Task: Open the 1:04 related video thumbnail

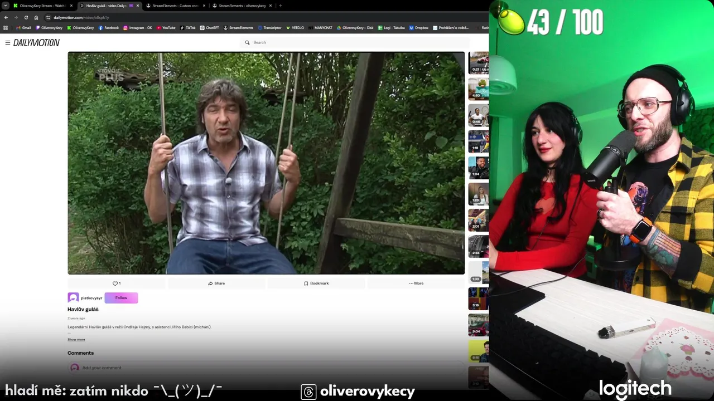Action: pyautogui.click(x=478, y=168)
